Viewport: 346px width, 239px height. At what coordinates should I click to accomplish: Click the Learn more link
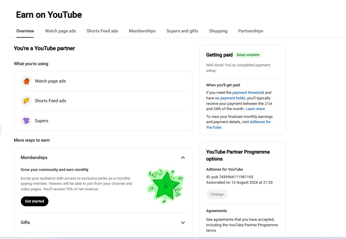pos(255,109)
